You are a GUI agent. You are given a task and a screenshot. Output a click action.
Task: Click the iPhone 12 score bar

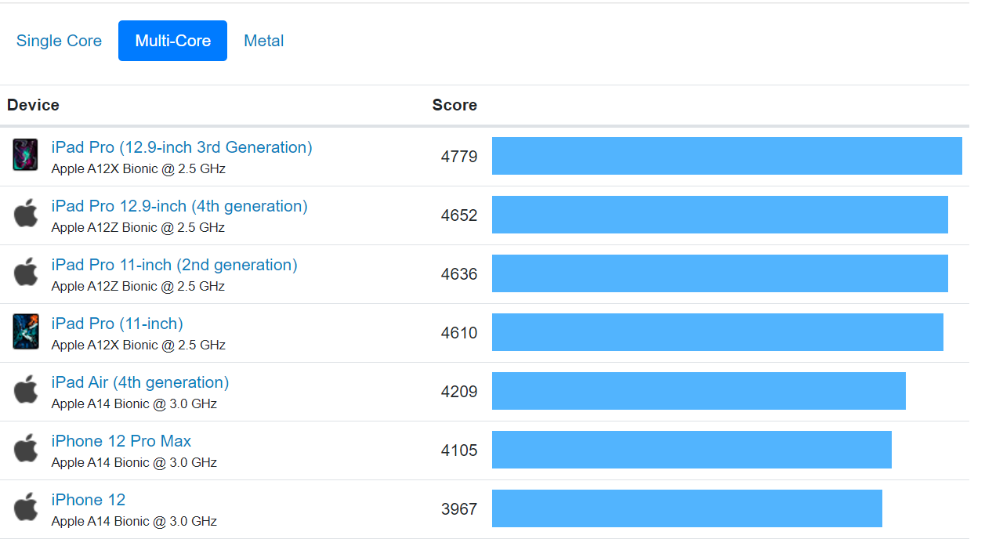[686, 508]
